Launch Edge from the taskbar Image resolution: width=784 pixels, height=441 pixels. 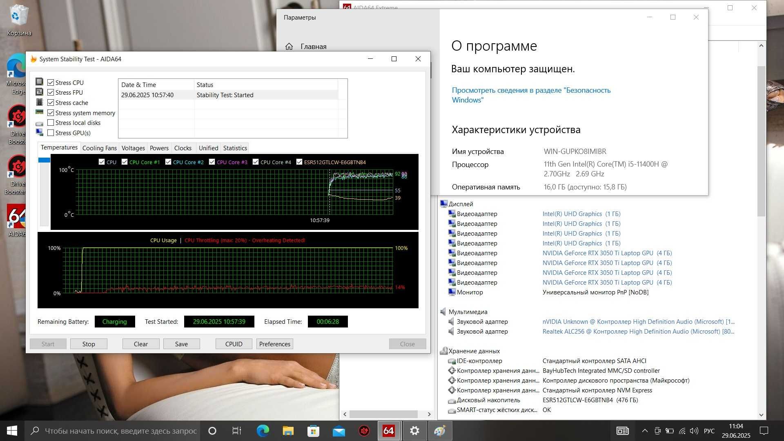pyautogui.click(x=263, y=431)
